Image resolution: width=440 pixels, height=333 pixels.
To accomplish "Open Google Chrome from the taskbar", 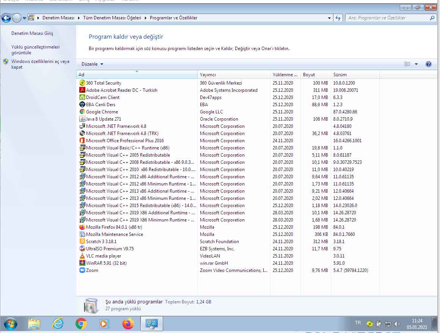I will pyautogui.click(x=81, y=324).
